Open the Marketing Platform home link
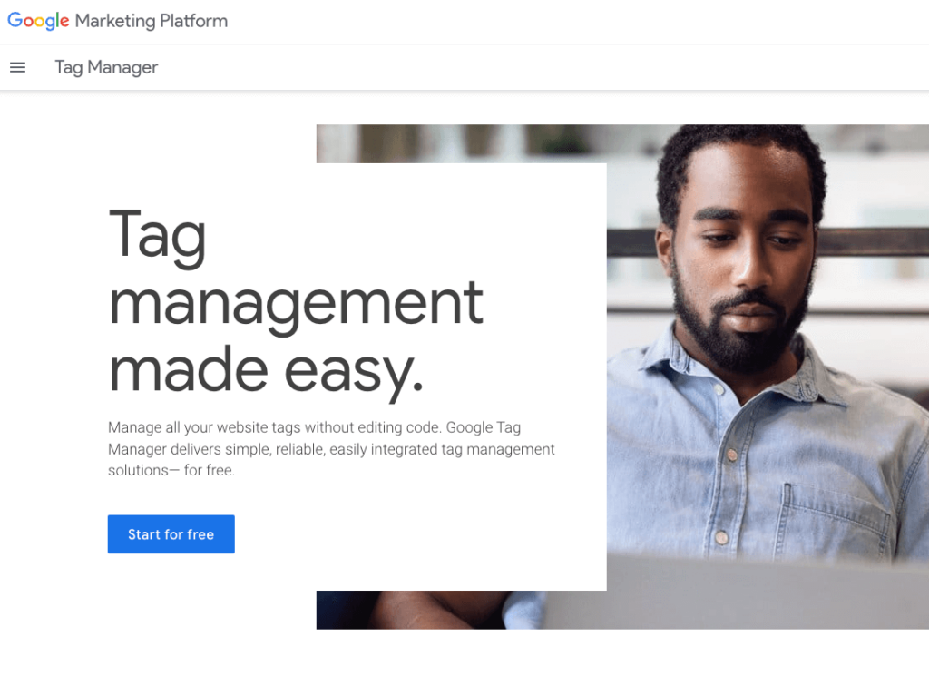 (x=117, y=21)
